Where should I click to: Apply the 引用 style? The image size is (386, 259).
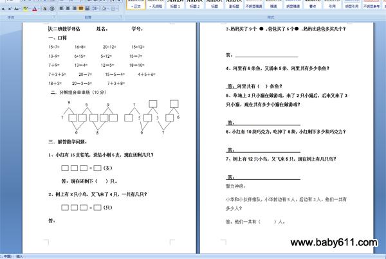[x=332, y=4]
